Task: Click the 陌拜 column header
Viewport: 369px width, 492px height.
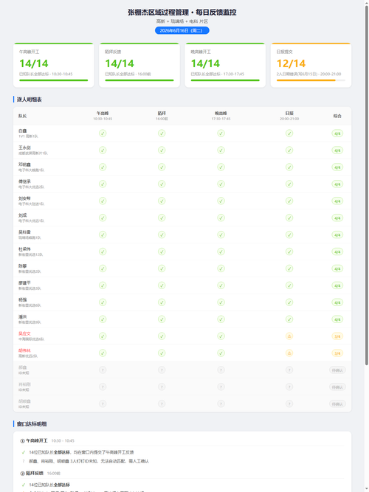Action: coord(162,116)
